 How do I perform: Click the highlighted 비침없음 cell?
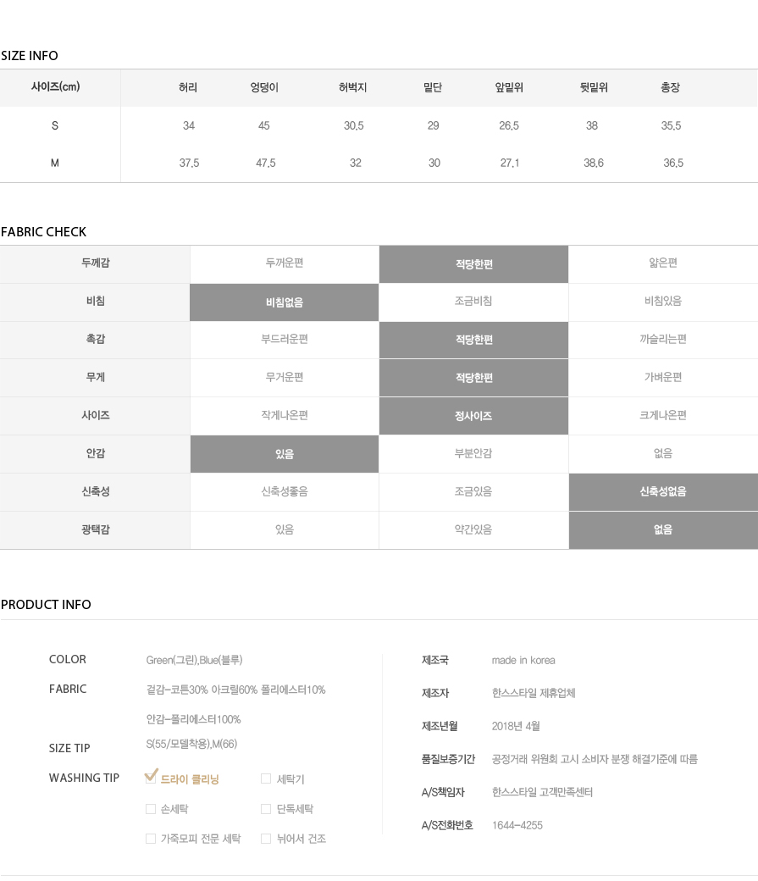285,302
